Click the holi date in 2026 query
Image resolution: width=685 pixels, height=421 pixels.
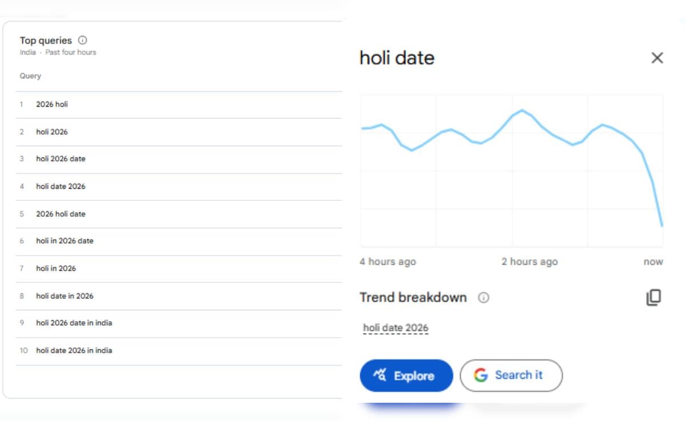click(65, 296)
